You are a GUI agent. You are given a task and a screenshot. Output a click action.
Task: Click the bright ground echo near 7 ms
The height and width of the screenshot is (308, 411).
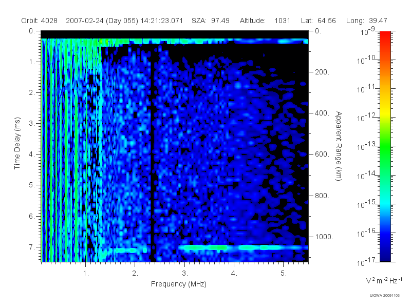click(242, 247)
